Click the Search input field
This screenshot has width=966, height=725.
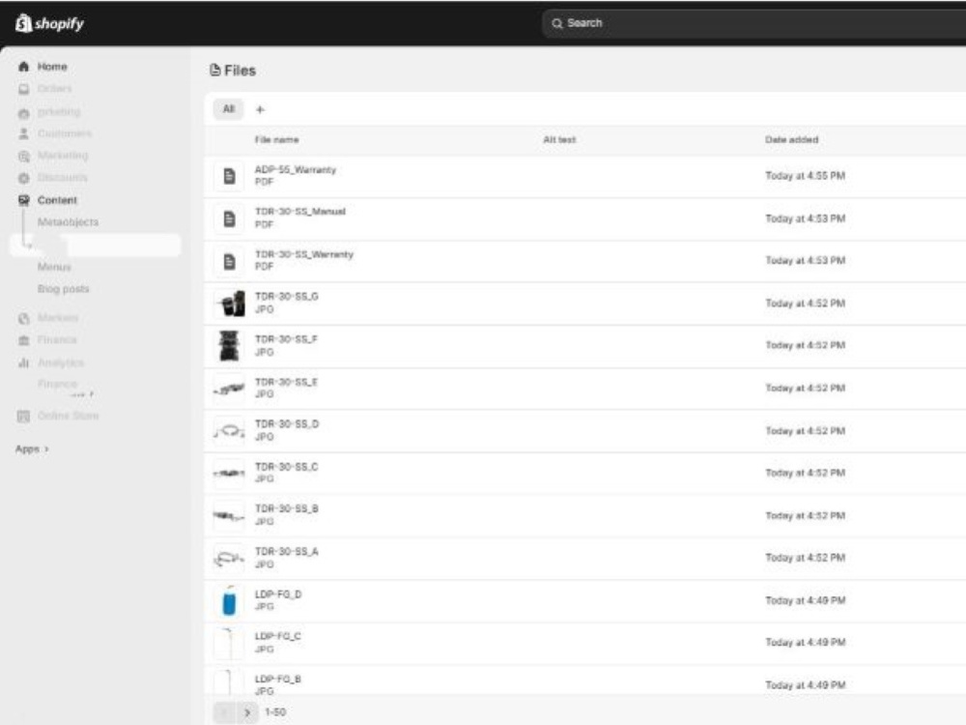pos(754,23)
